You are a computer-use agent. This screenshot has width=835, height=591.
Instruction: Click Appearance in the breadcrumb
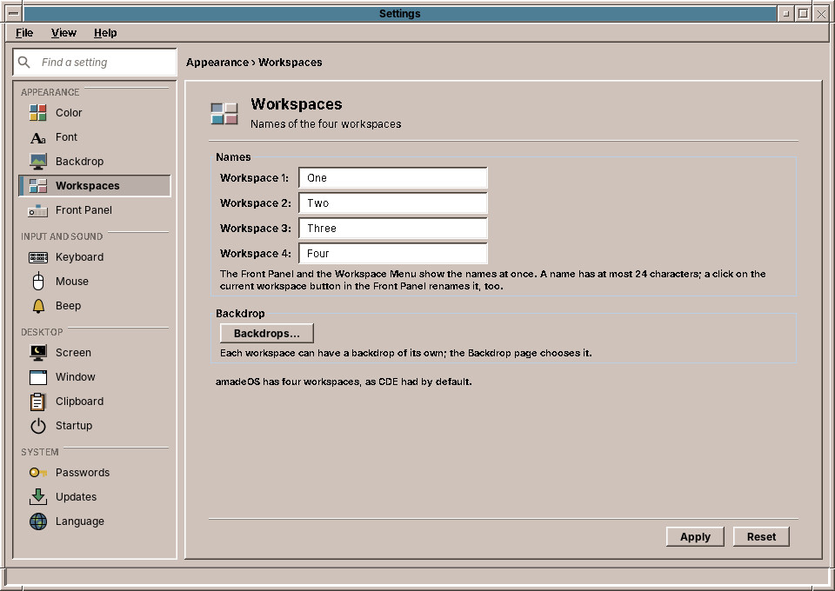pos(217,63)
